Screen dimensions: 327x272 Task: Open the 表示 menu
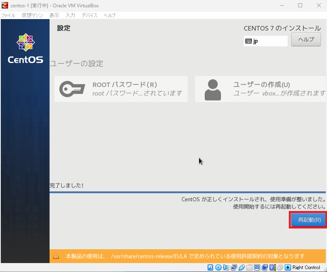(54, 15)
